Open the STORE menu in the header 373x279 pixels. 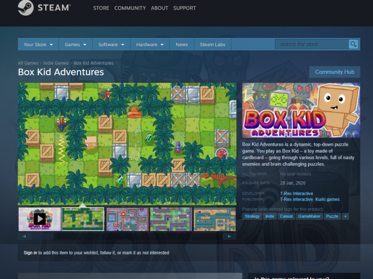101,8
